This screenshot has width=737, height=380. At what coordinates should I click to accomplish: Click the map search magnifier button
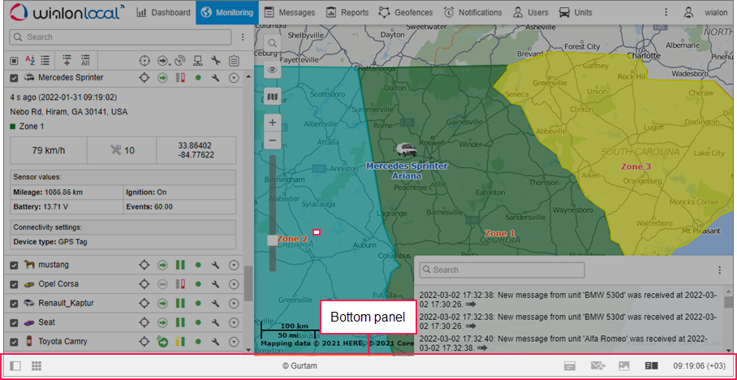(x=273, y=43)
